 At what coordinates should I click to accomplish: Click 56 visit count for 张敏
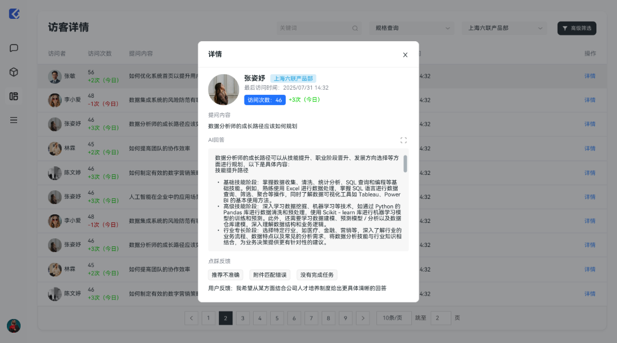coord(91,72)
